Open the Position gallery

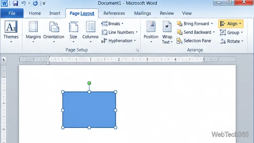pyautogui.click(x=151, y=32)
